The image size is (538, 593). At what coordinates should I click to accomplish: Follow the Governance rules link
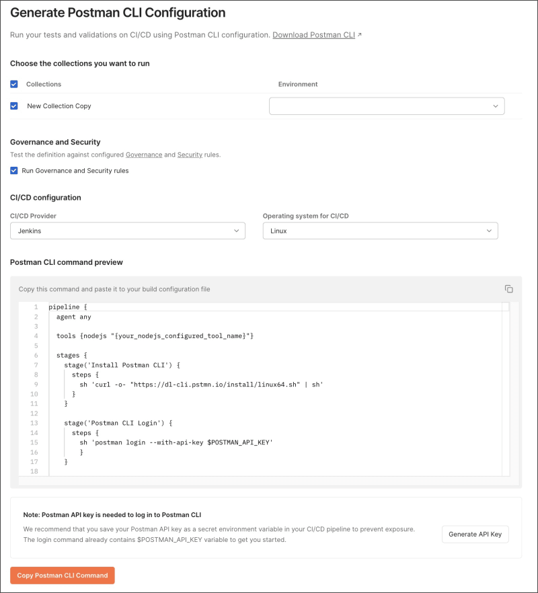click(144, 155)
